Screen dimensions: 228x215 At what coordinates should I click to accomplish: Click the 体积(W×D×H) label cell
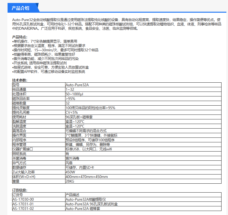[39, 177]
